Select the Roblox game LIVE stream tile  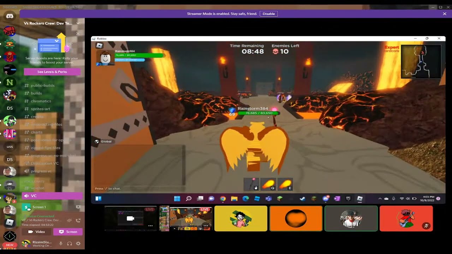click(186, 219)
